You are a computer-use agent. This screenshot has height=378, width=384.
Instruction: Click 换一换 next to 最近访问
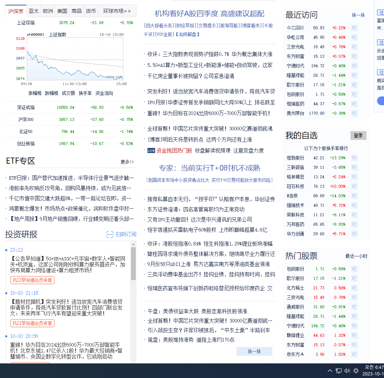click(x=358, y=15)
